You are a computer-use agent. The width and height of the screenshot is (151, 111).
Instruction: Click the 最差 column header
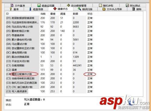[x=53, y=14]
